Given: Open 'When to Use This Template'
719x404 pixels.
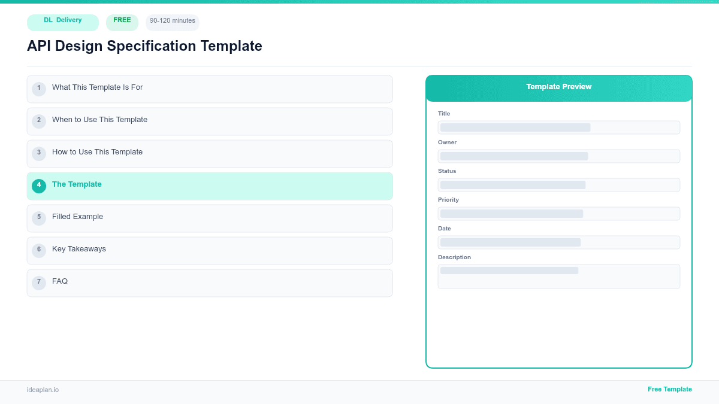Looking at the screenshot, I should [99, 121].
